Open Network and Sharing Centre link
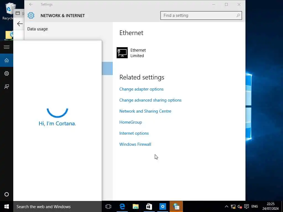283x212 pixels. tap(145, 111)
